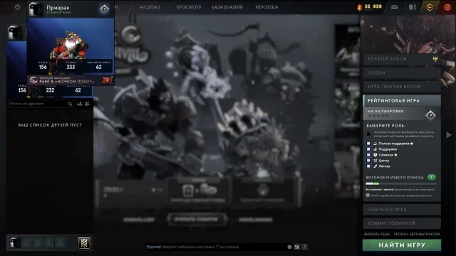Click the crescent moon icon on Dark Carnival banner

pos(33,80)
